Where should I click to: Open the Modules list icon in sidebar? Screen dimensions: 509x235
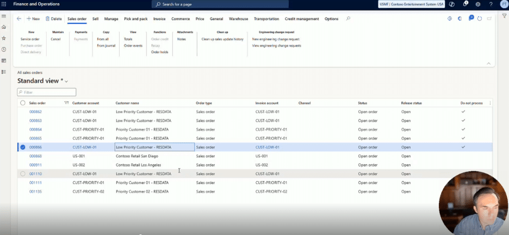coord(4,72)
